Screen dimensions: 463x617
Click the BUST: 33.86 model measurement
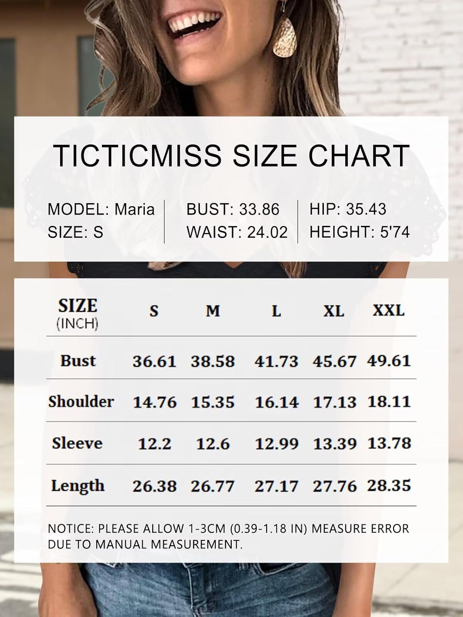(x=233, y=209)
